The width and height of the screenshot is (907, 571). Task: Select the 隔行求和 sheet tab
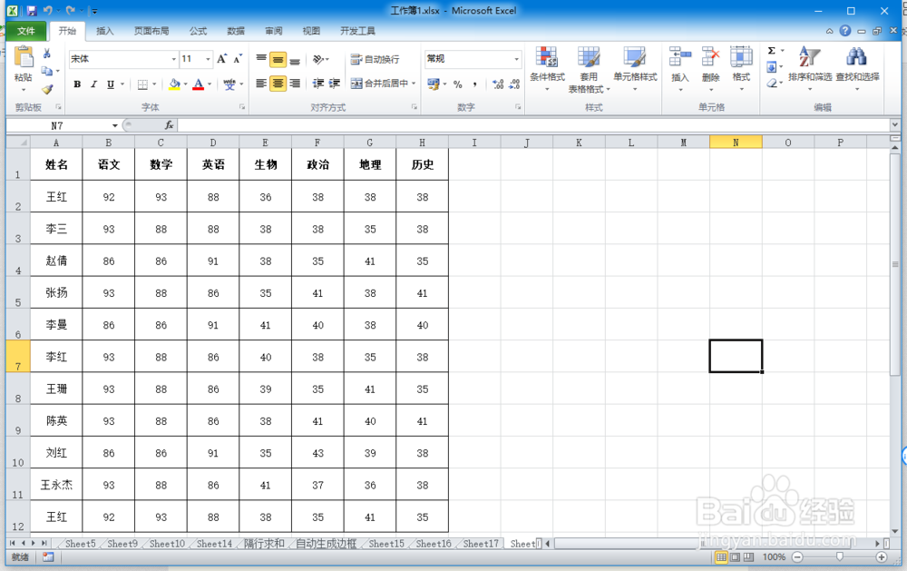point(266,544)
